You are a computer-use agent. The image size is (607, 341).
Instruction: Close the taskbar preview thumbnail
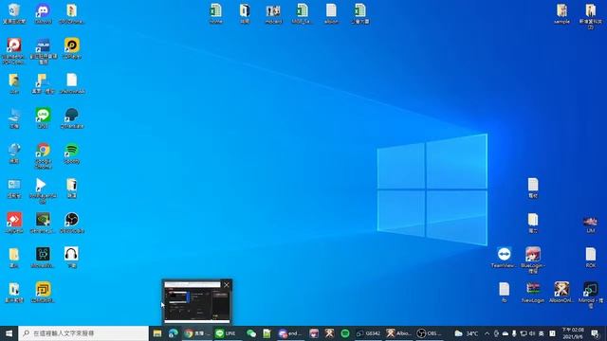click(x=227, y=285)
